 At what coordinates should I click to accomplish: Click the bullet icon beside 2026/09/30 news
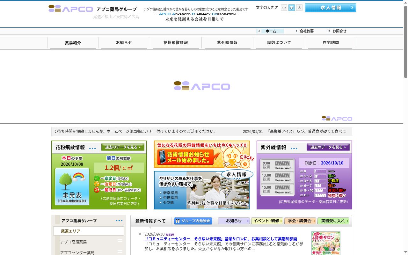(140, 234)
